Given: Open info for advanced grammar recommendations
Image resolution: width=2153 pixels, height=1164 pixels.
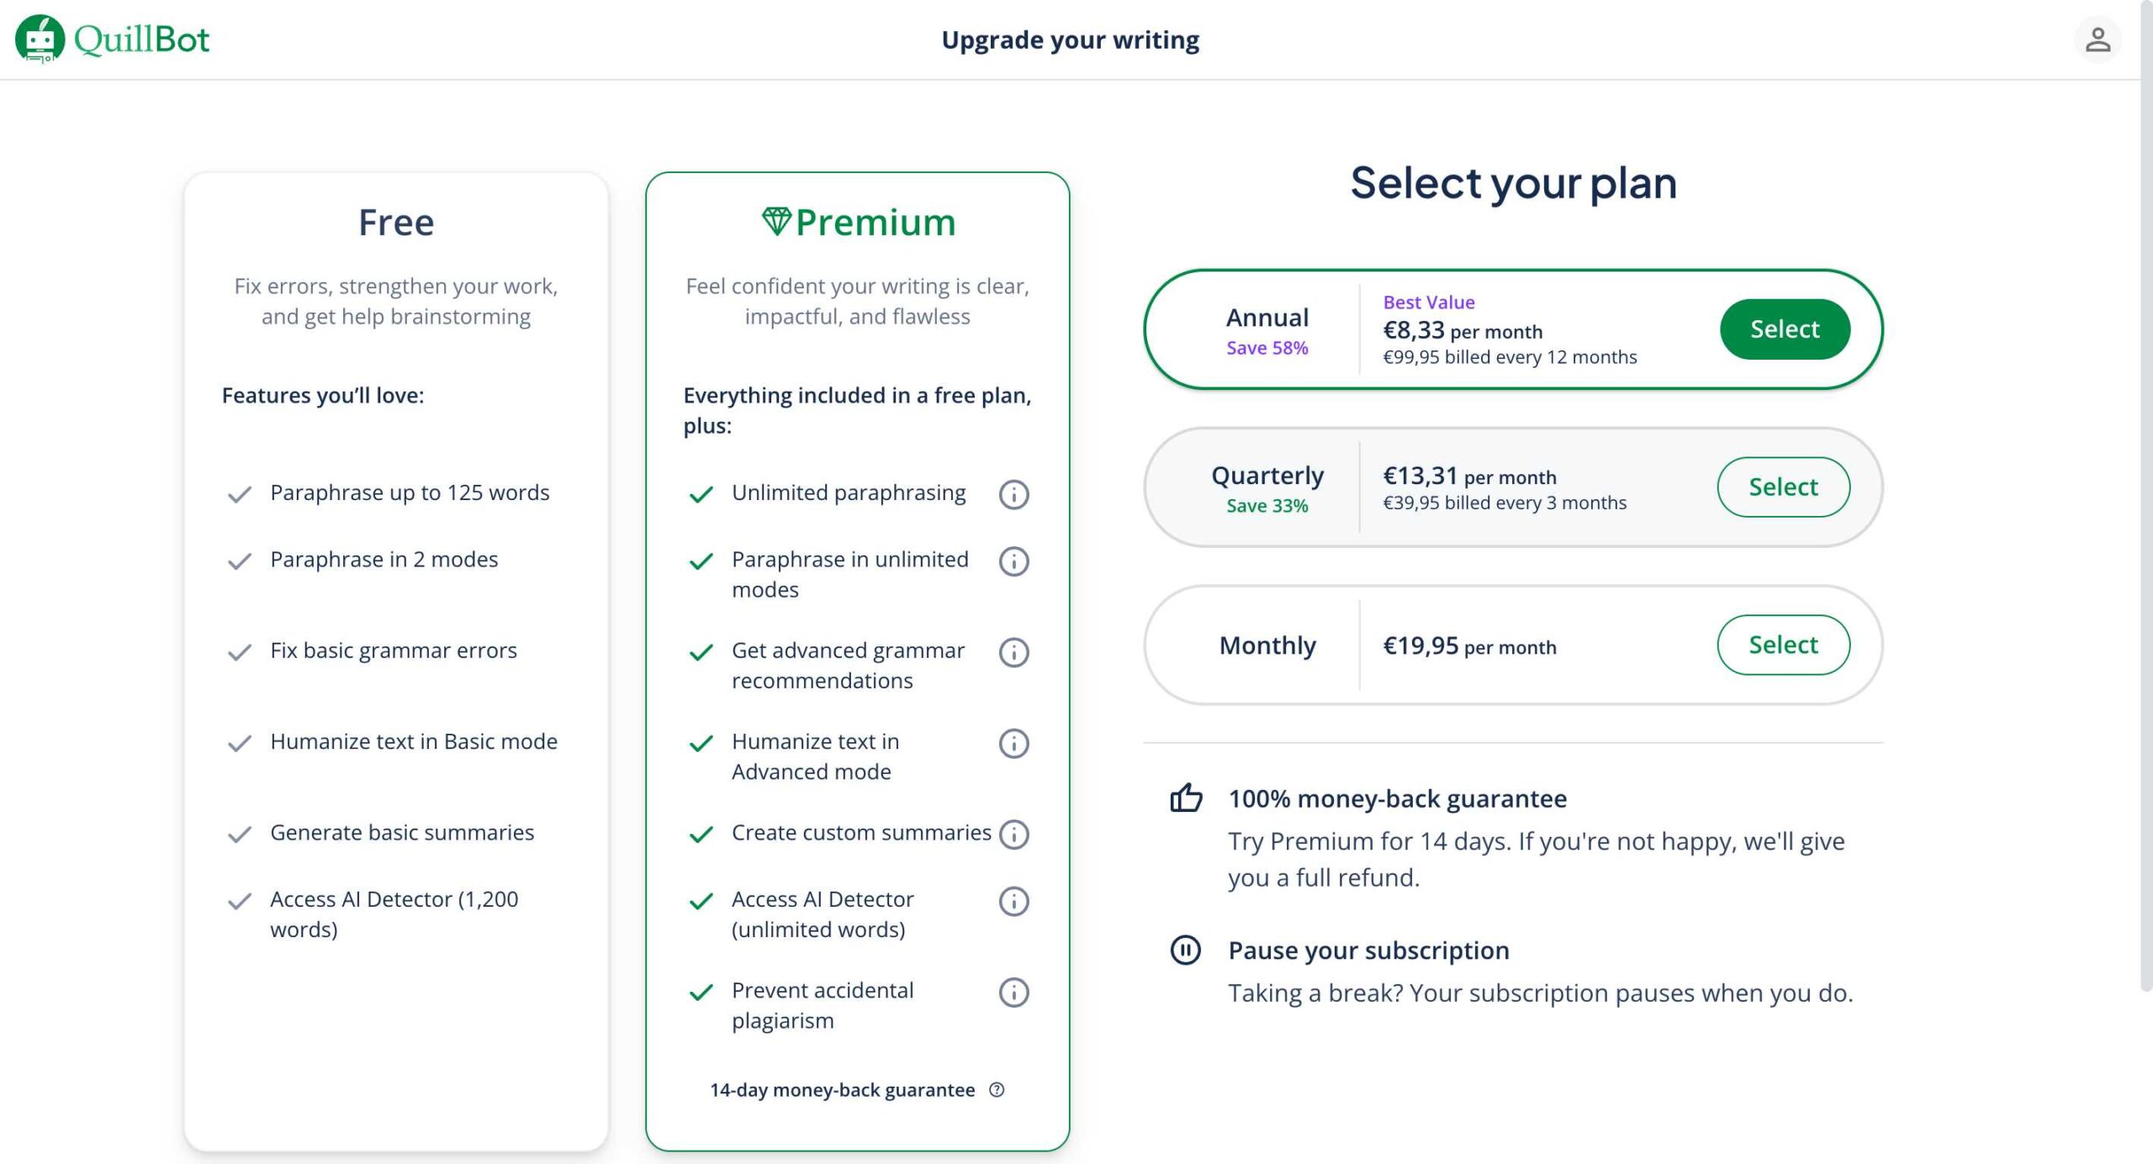Looking at the screenshot, I should 1013,653.
